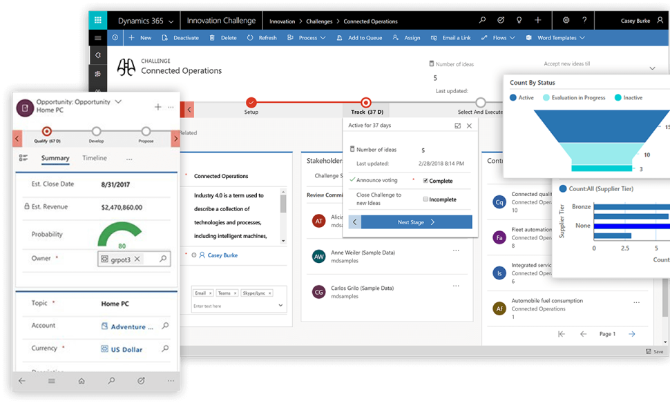Open the US Dollar currency link
The image size is (670, 403).
pos(126,349)
